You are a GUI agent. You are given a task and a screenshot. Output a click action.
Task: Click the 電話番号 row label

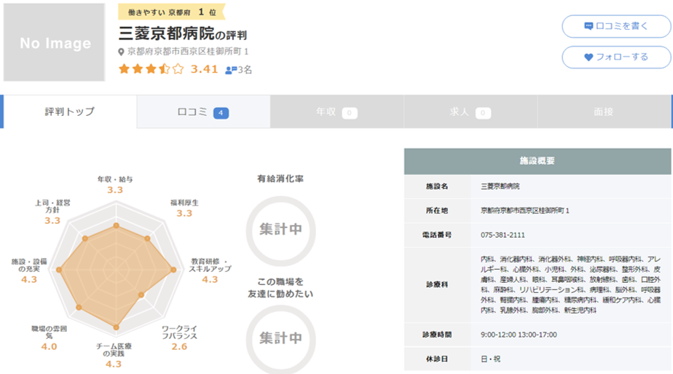437,235
